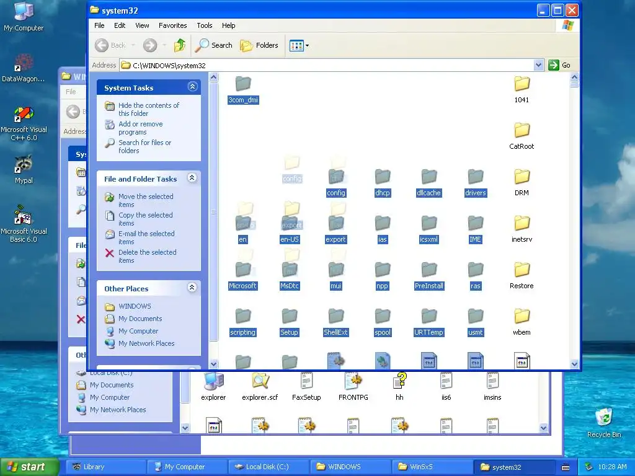The width and height of the screenshot is (635, 476).
Task: Select the IME folder
Action: coord(476,229)
